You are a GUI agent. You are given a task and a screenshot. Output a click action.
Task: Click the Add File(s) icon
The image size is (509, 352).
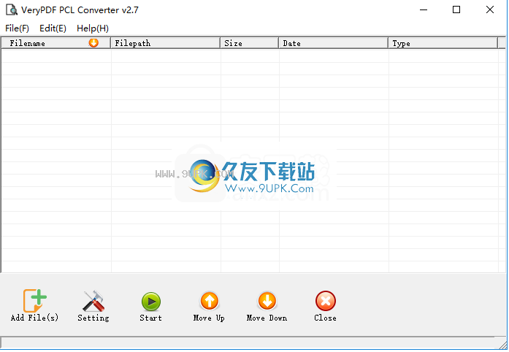(34, 301)
